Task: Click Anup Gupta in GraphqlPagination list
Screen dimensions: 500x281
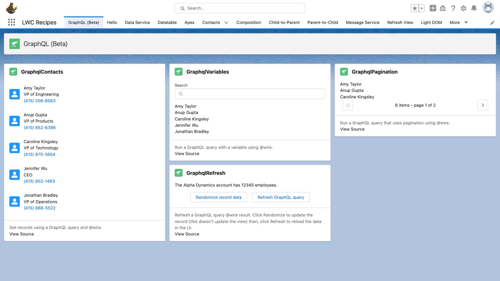Action: coord(352,90)
